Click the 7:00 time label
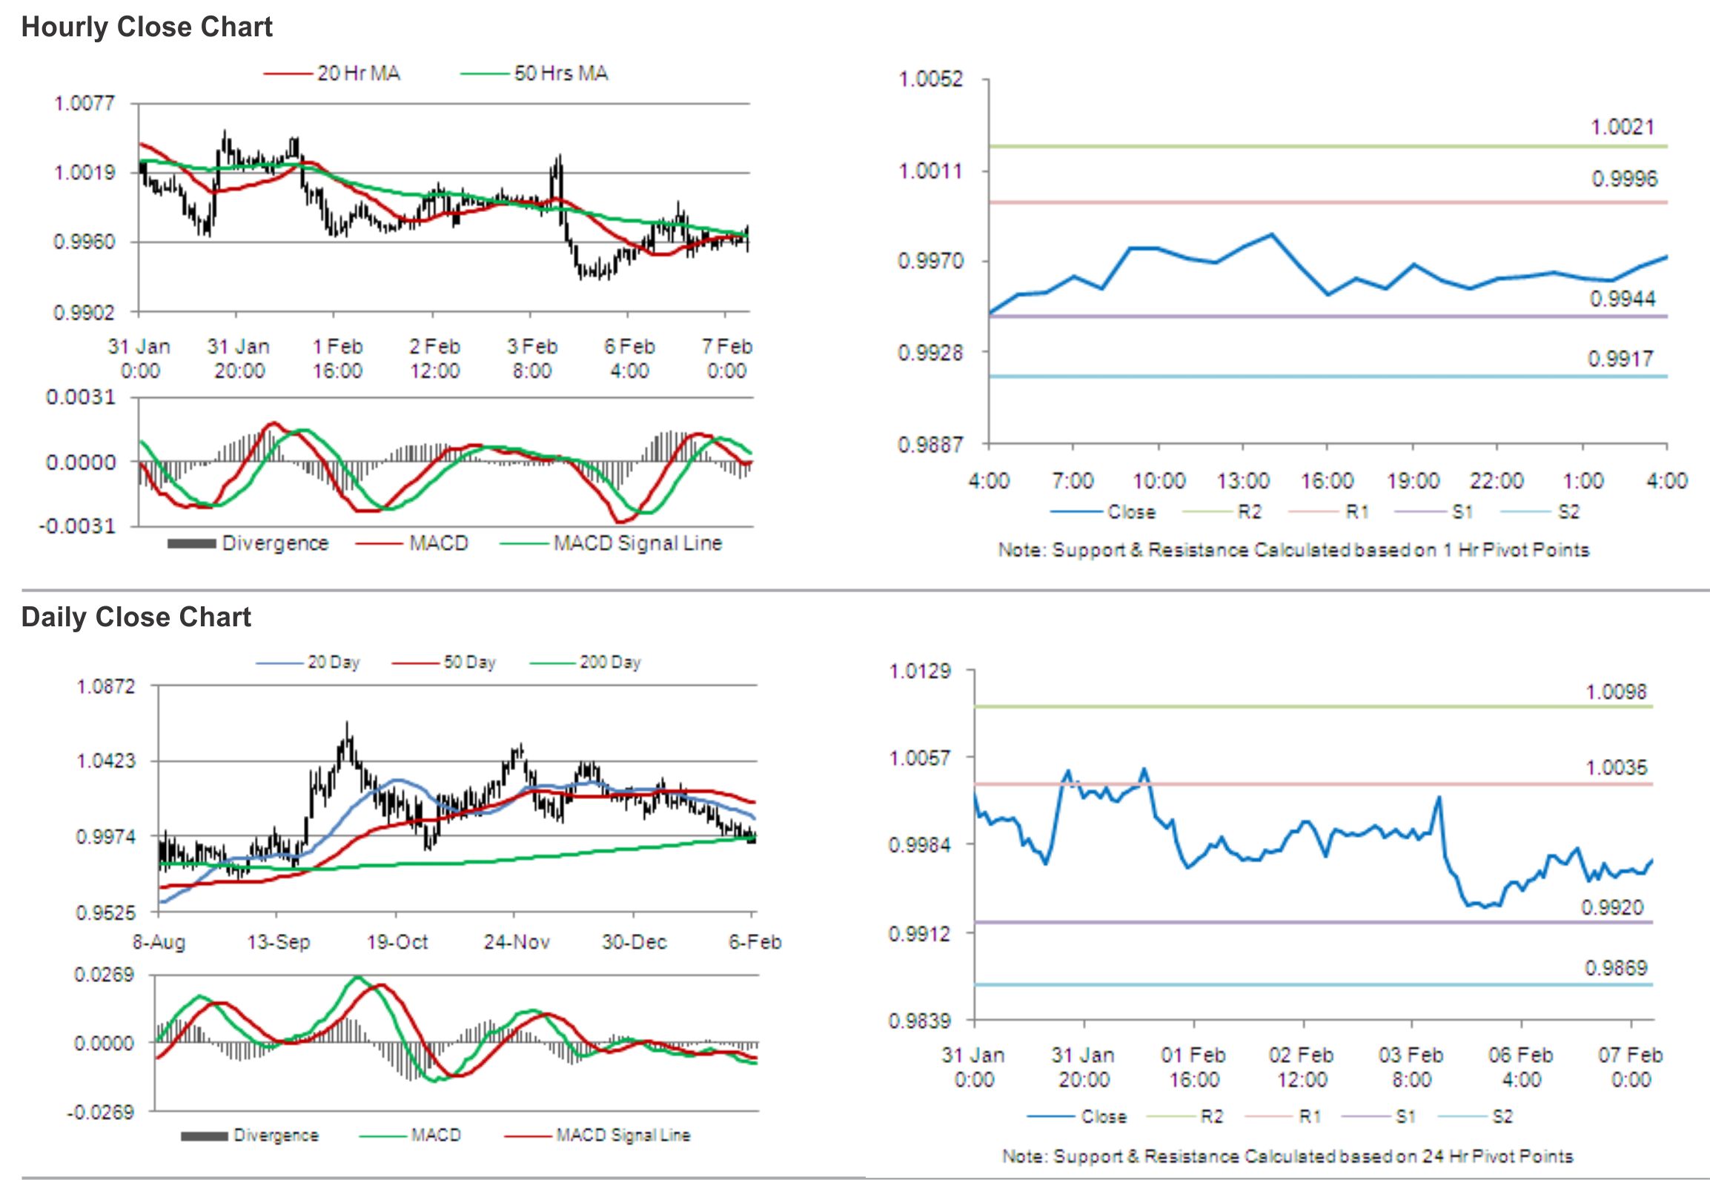This screenshot has width=1710, height=1180. coord(1073,481)
